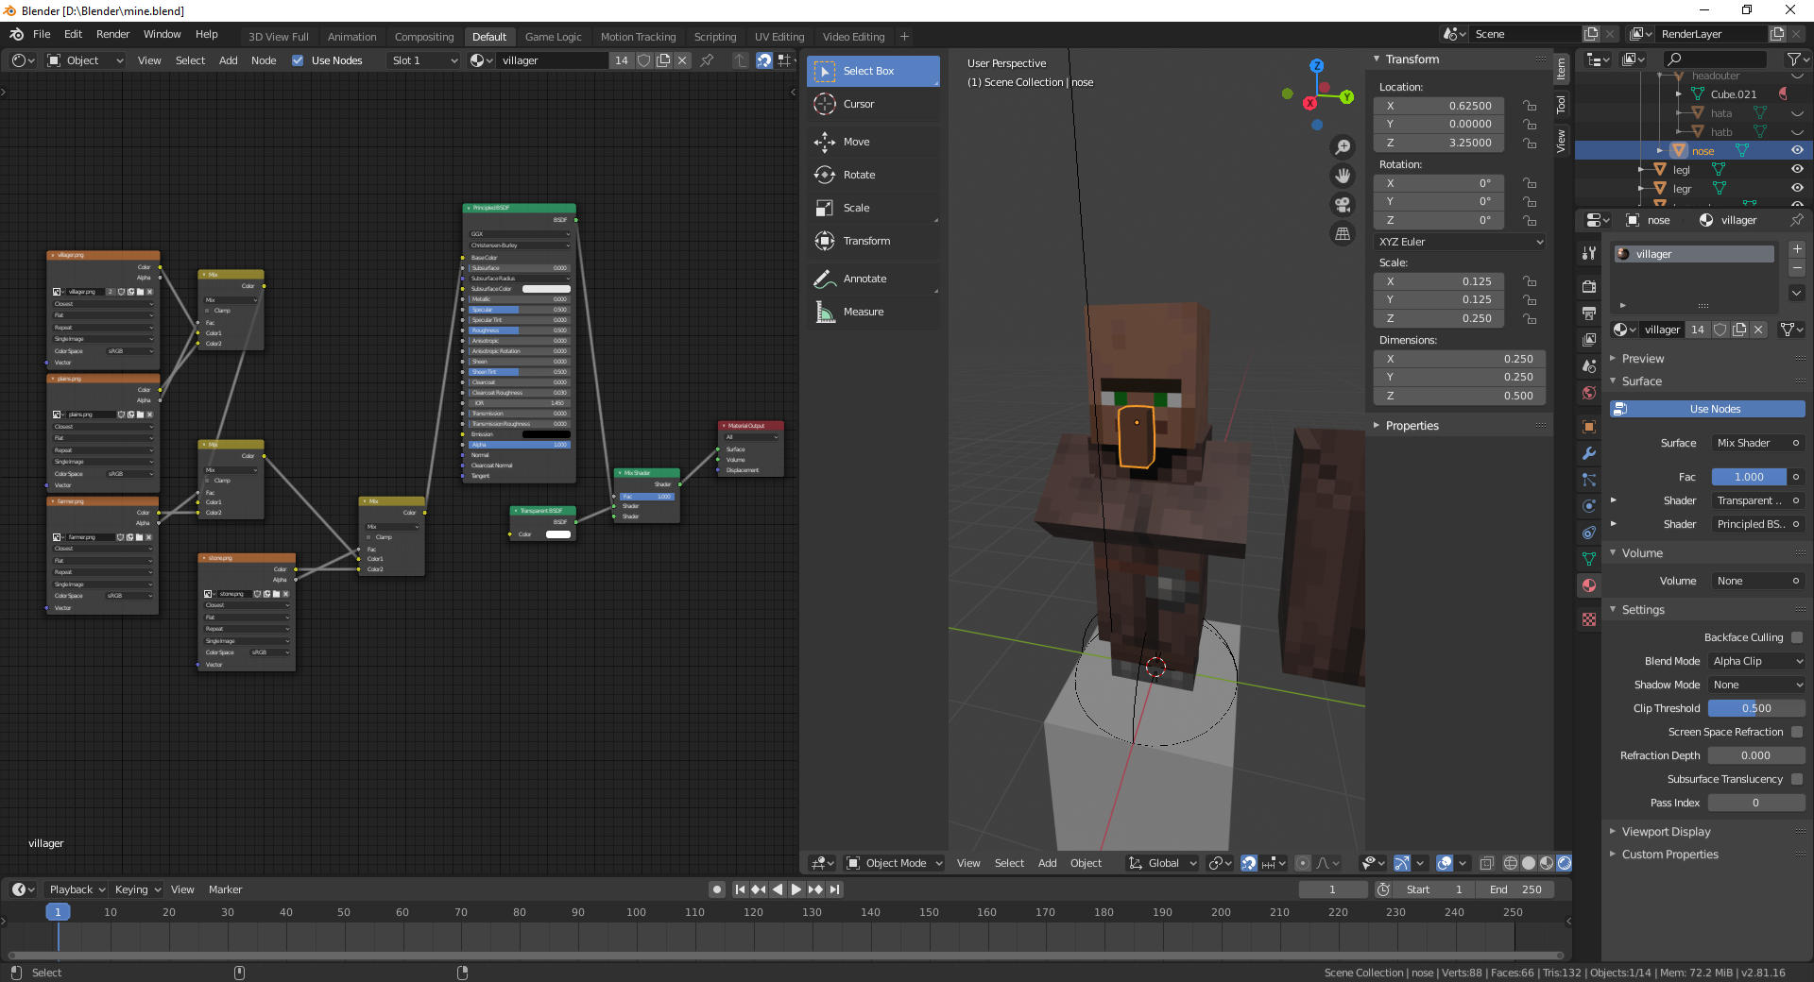Uncheck Use Nodes in node editor header
This screenshot has width=1814, height=982.
tap(298, 60)
